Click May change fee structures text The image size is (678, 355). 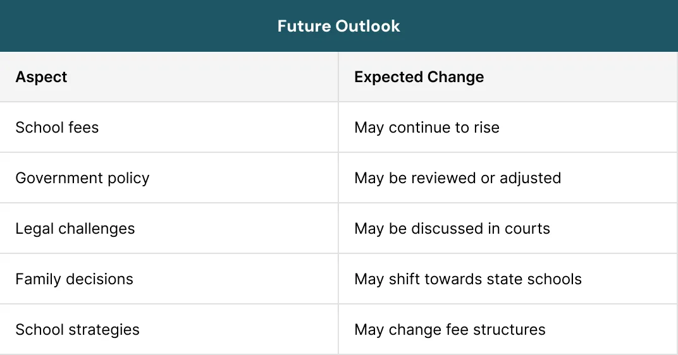450,330
